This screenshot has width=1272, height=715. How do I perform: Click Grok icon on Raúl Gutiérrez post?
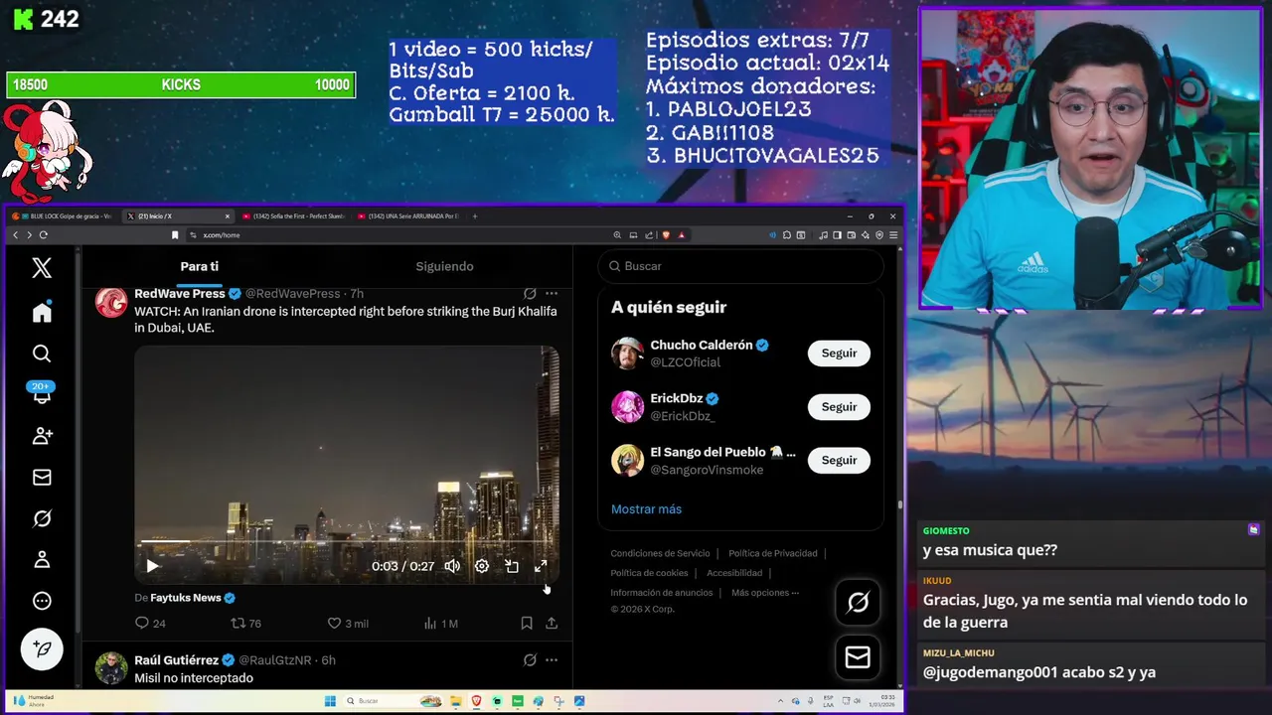coord(530,660)
